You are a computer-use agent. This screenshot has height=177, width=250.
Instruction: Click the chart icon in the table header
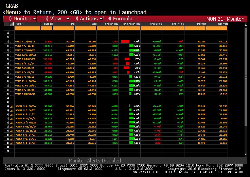(12, 24)
